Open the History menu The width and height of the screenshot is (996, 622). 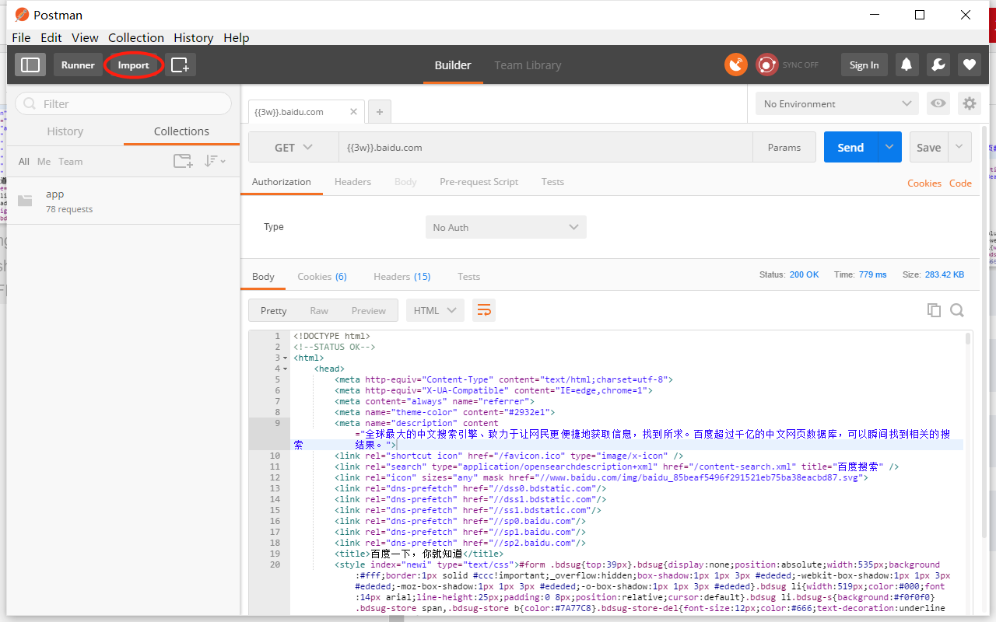[x=193, y=37]
